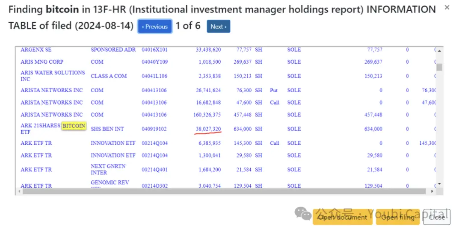Click value 2,353,838
462x232 pixels.
(x=210, y=76)
